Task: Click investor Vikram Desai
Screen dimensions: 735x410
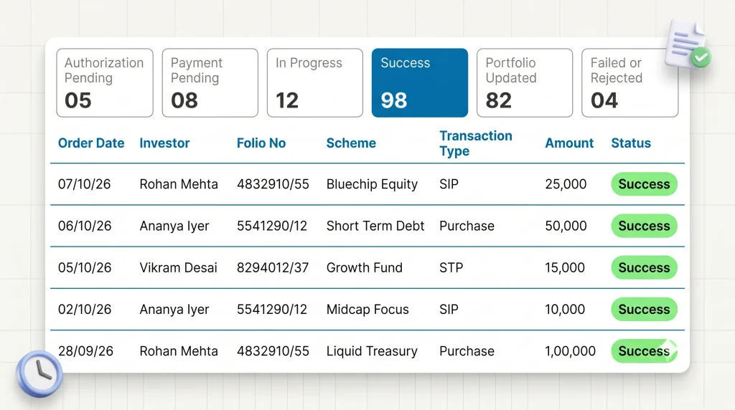Action: pyautogui.click(x=178, y=267)
